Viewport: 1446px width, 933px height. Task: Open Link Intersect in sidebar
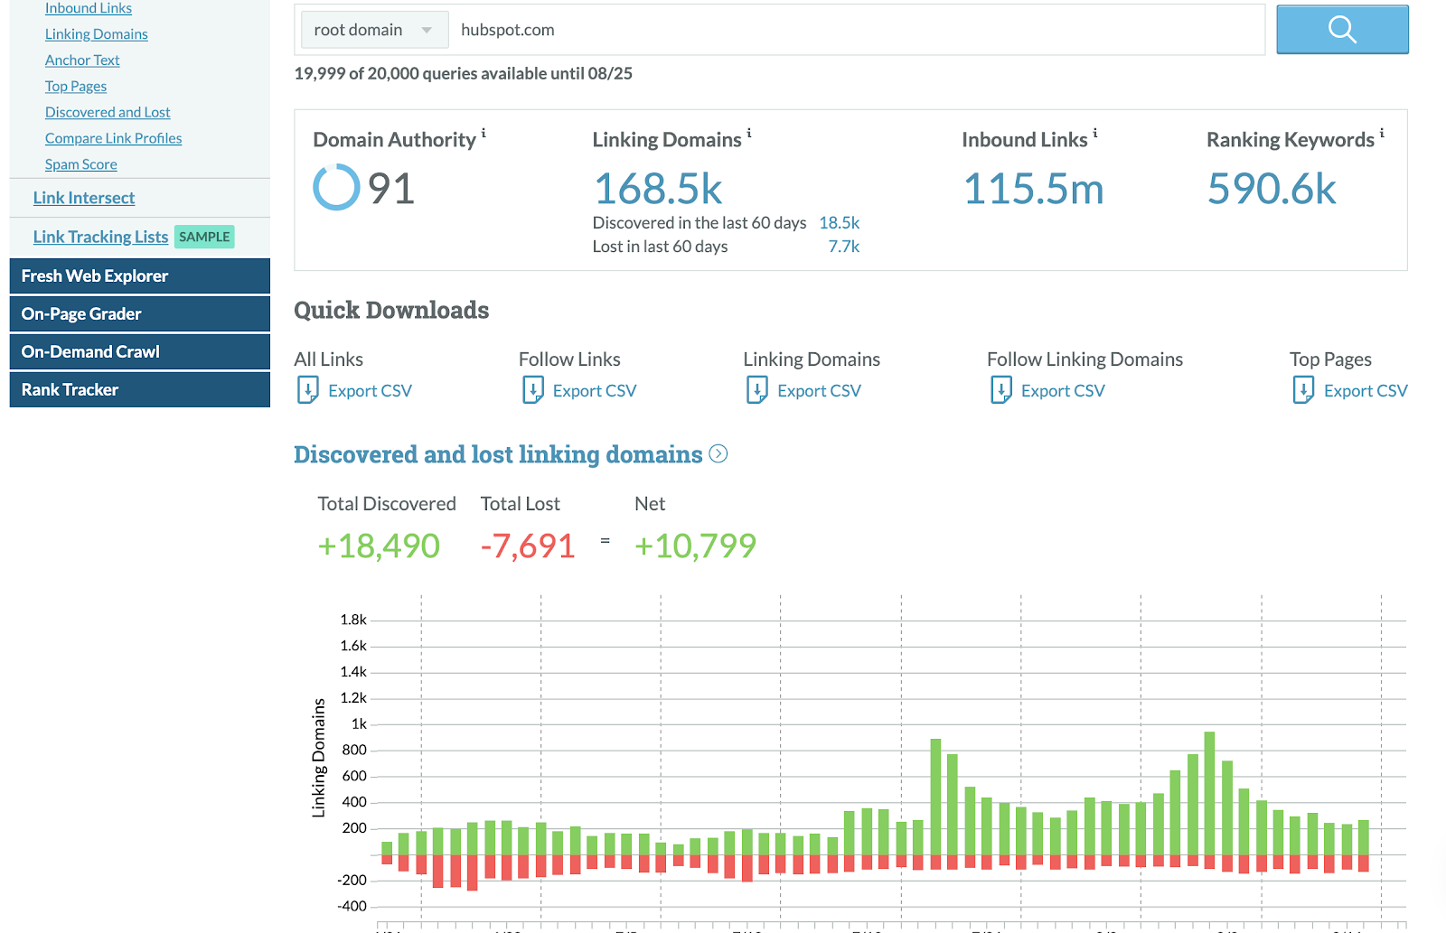(x=84, y=198)
